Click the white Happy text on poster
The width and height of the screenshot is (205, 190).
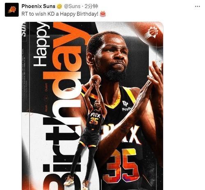tap(41, 44)
